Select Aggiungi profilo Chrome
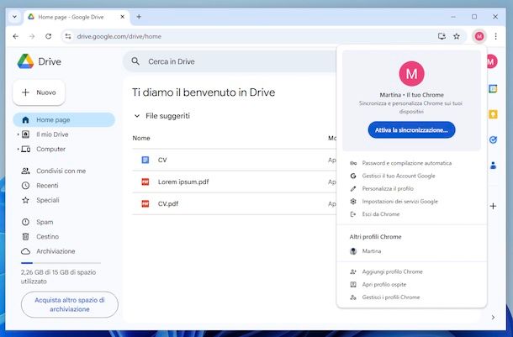The width and height of the screenshot is (513, 337). tap(392, 271)
